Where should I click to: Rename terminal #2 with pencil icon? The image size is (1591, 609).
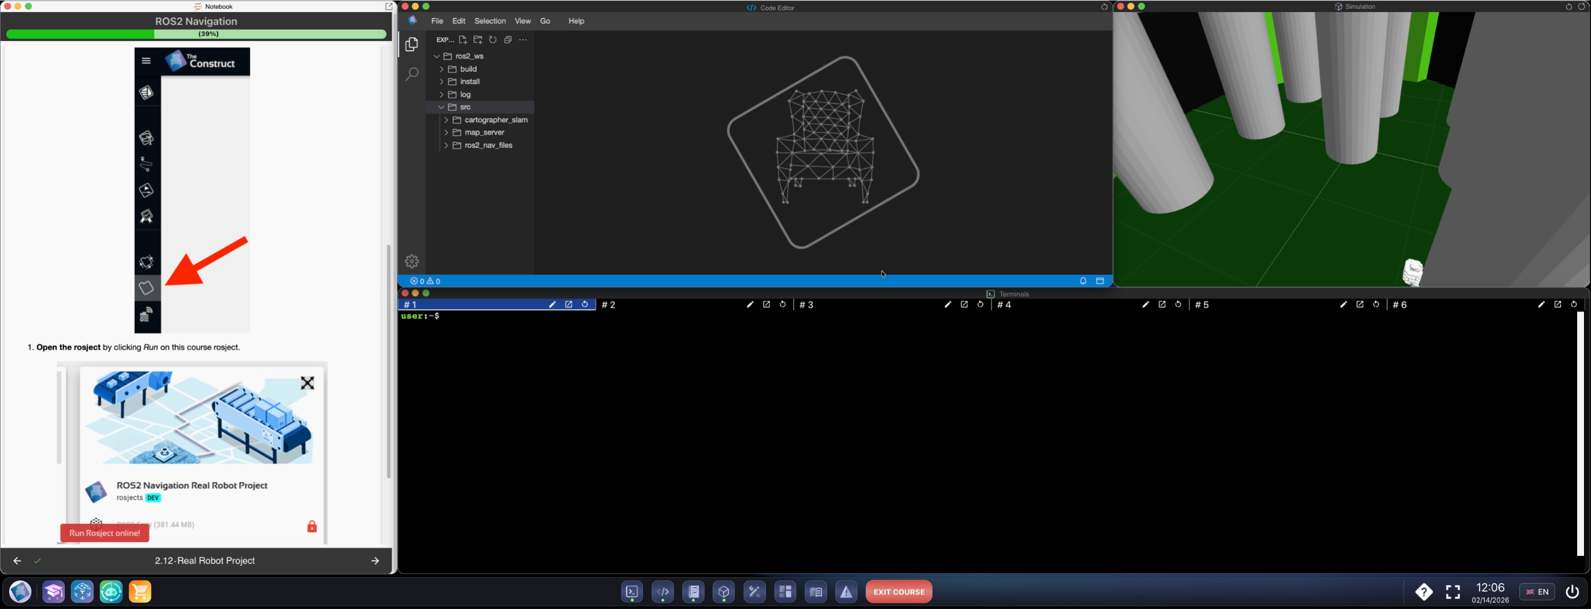pyautogui.click(x=750, y=305)
